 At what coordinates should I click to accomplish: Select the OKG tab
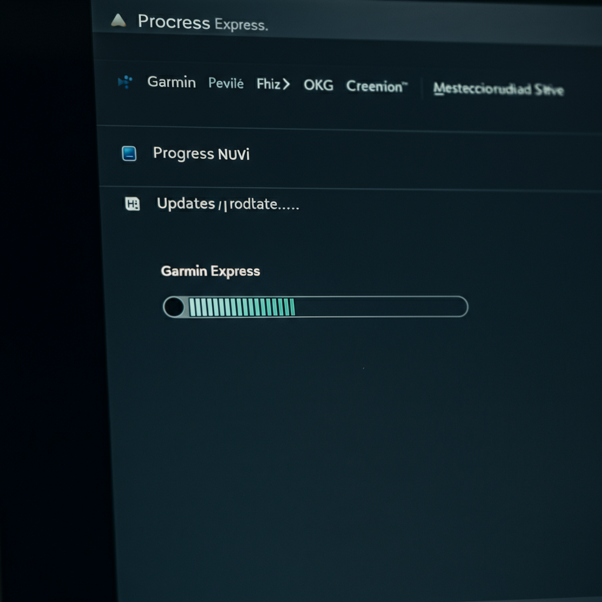pyautogui.click(x=318, y=85)
